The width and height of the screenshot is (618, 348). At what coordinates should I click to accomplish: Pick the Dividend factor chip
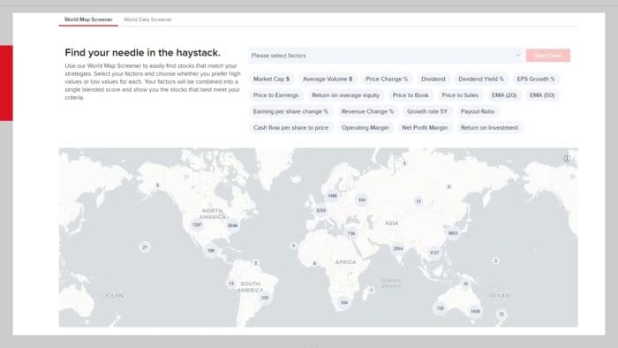[433, 79]
